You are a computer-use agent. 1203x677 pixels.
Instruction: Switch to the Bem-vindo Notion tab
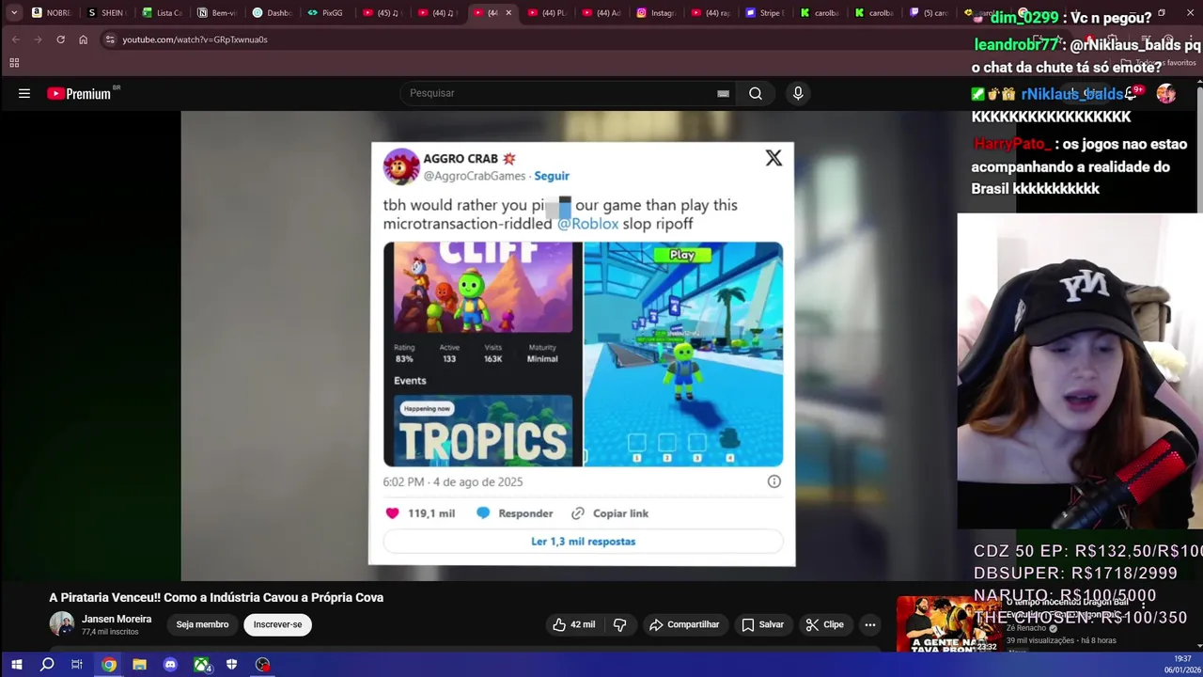pyautogui.click(x=216, y=12)
